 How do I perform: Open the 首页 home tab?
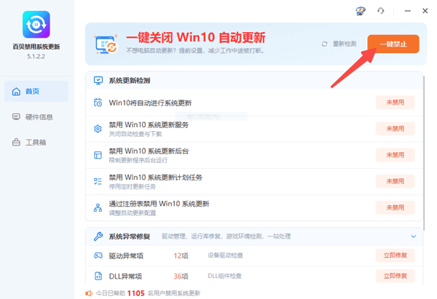(x=36, y=92)
